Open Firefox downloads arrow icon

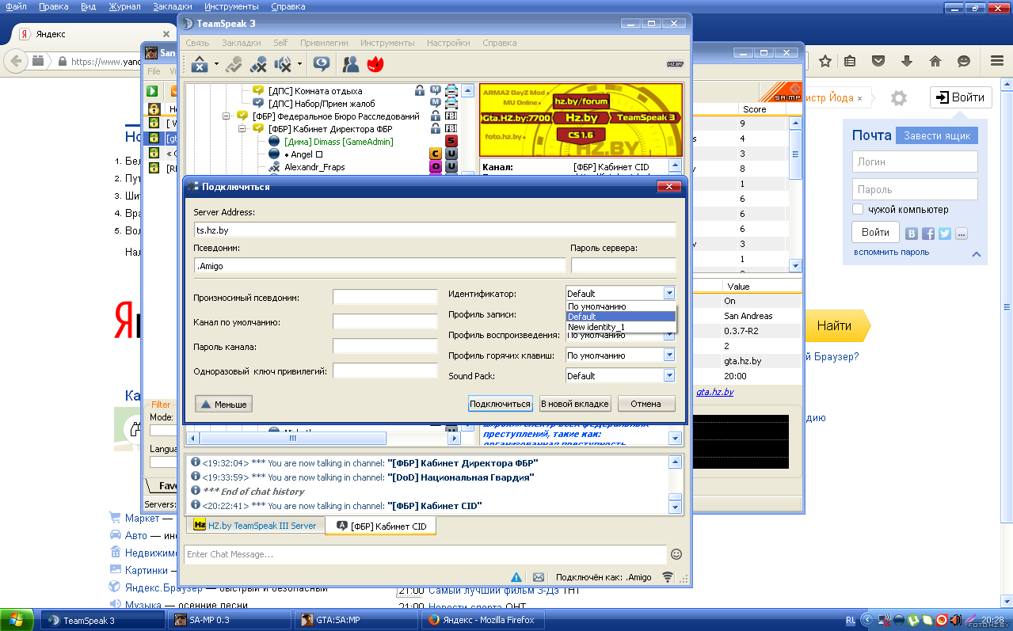pos(907,61)
